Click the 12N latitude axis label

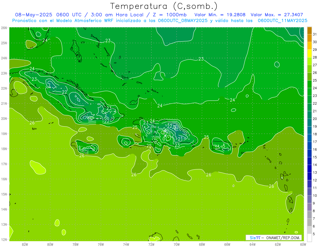4,239
